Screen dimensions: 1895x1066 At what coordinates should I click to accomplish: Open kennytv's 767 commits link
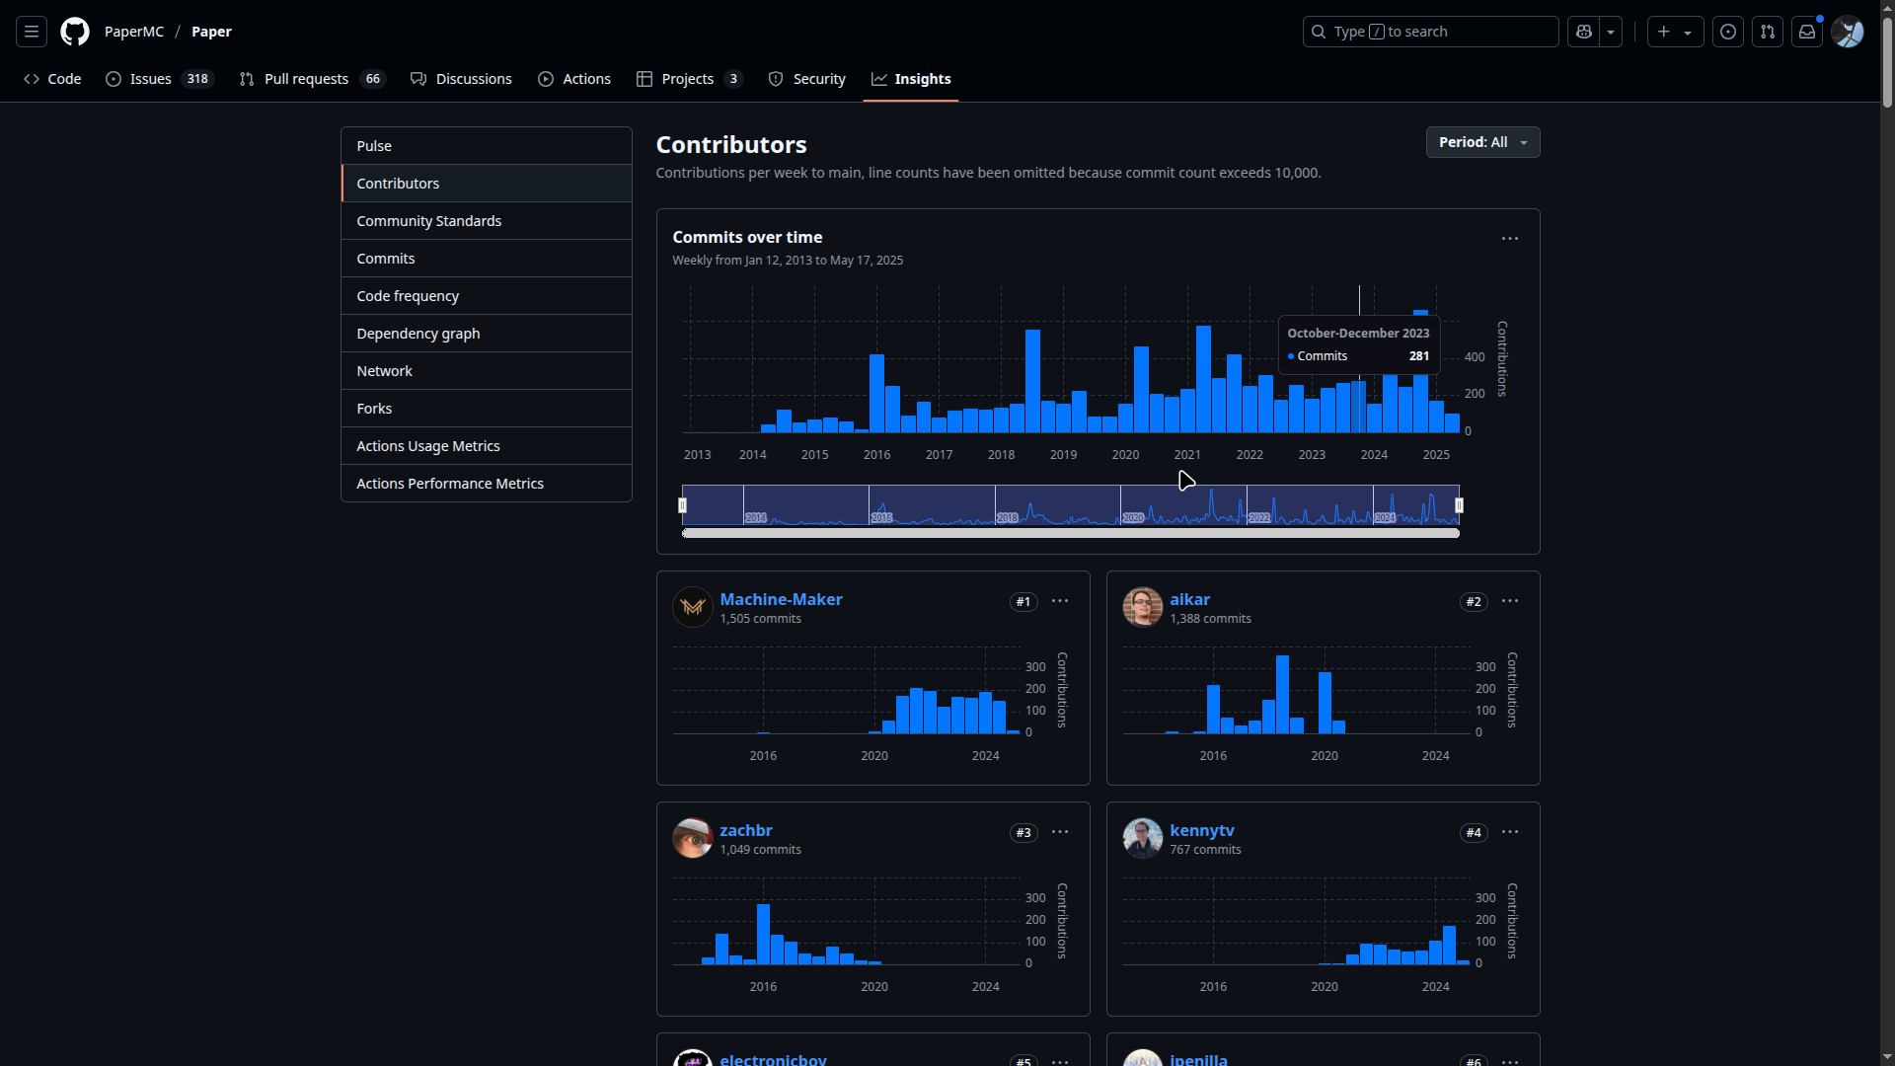(x=1205, y=850)
